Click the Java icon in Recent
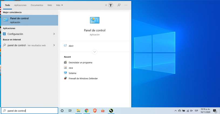220x114 pixels. pyautogui.click(x=66, y=68)
